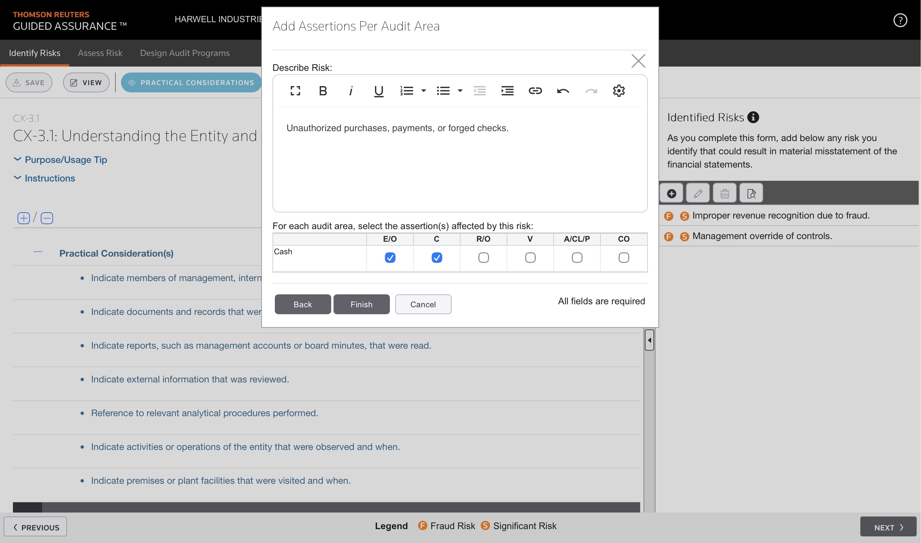Open numbered list style dropdown
921x543 pixels.
pyautogui.click(x=423, y=91)
